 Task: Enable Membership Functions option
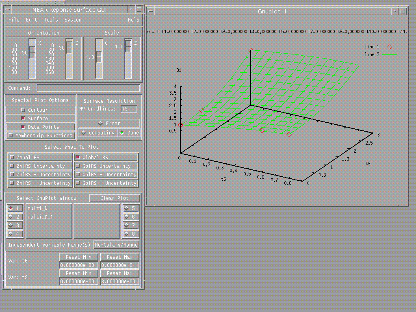click(x=40, y=135)
